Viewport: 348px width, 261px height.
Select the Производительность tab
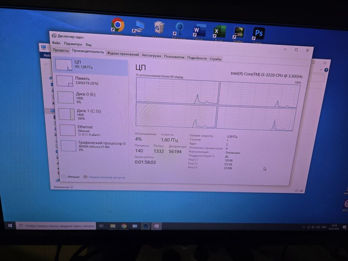point(88,51)
